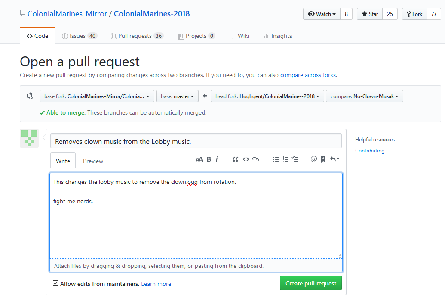Open the text size formatting icon
The image size is (445, 301).
click(x=199, y=159)
